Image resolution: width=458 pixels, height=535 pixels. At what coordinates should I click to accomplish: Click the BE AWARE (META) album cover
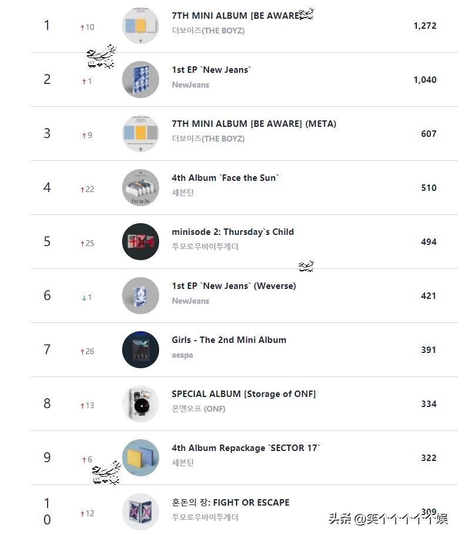[x=140, y=134]
